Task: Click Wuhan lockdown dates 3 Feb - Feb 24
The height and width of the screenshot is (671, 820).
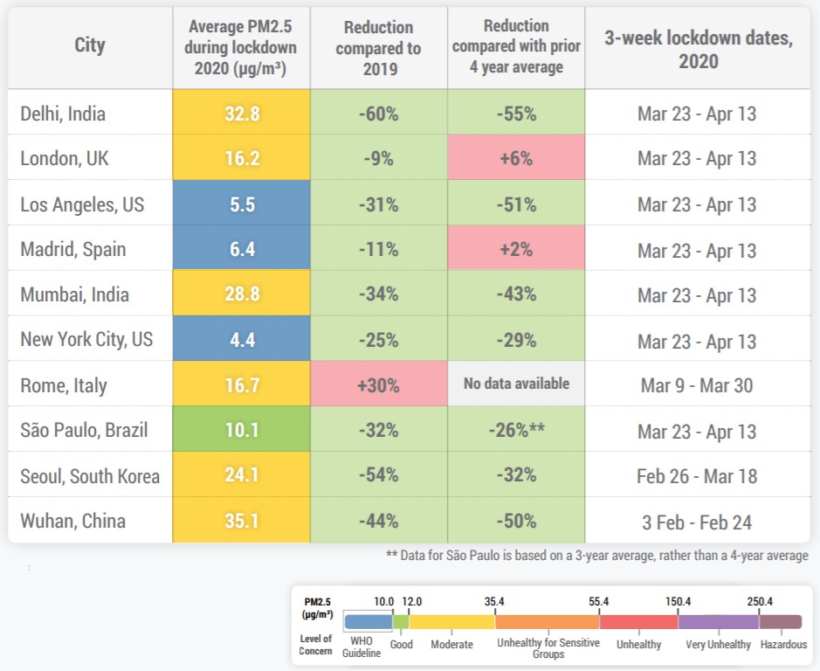Action: [697, 522]
